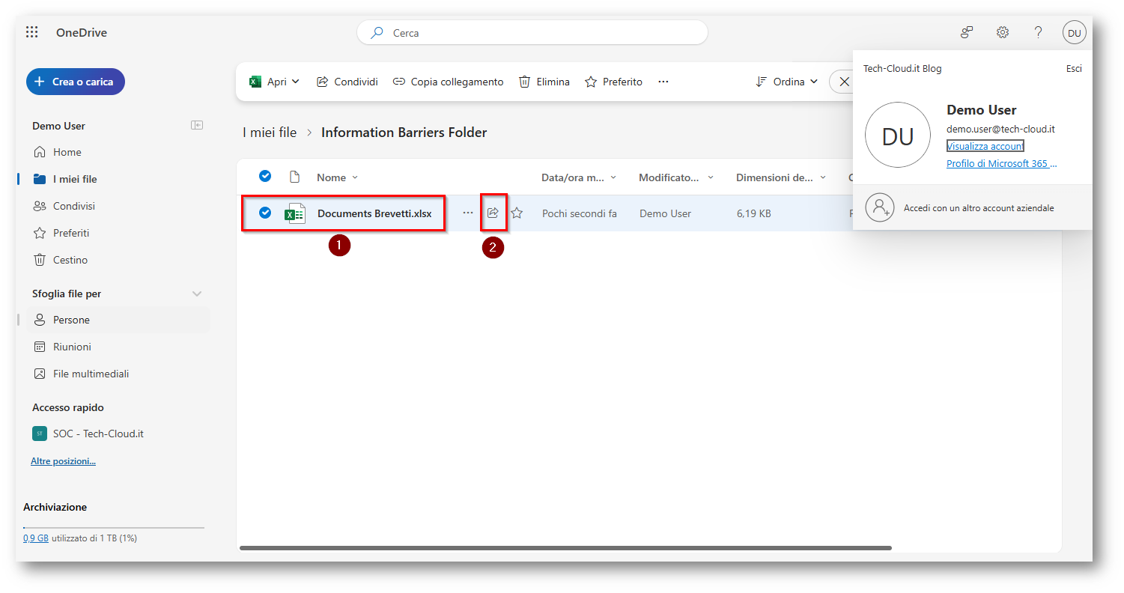Open the command bar overflow ellipsis
The width and height of the screenshot is (1124, 593).
pyautogui.click(x=663, y=82)
